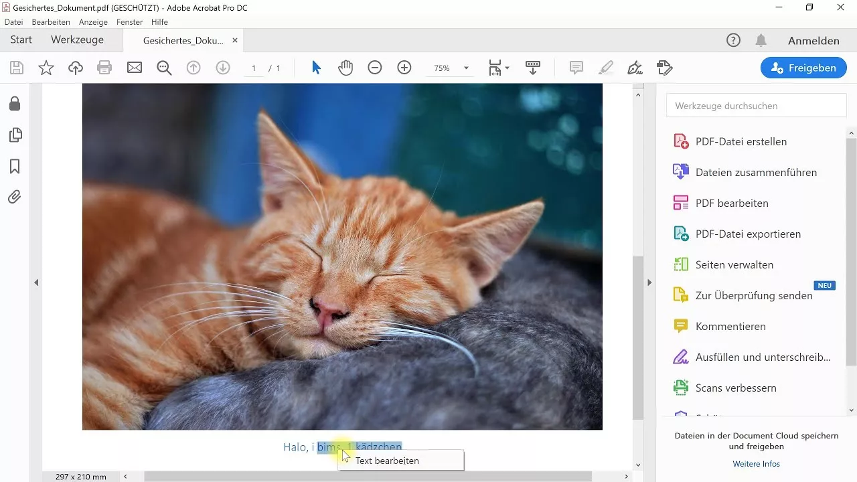Screen dimensions: 857x482
Task: Click the Werkzeuge durchsuchen search field
Action: 757,106
